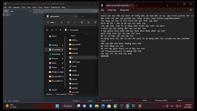The height and width of the screenshot is (111, 197).
Task: Expand This PC in the navigation pane
Action: pyautogui.click(x=46, y=90)
